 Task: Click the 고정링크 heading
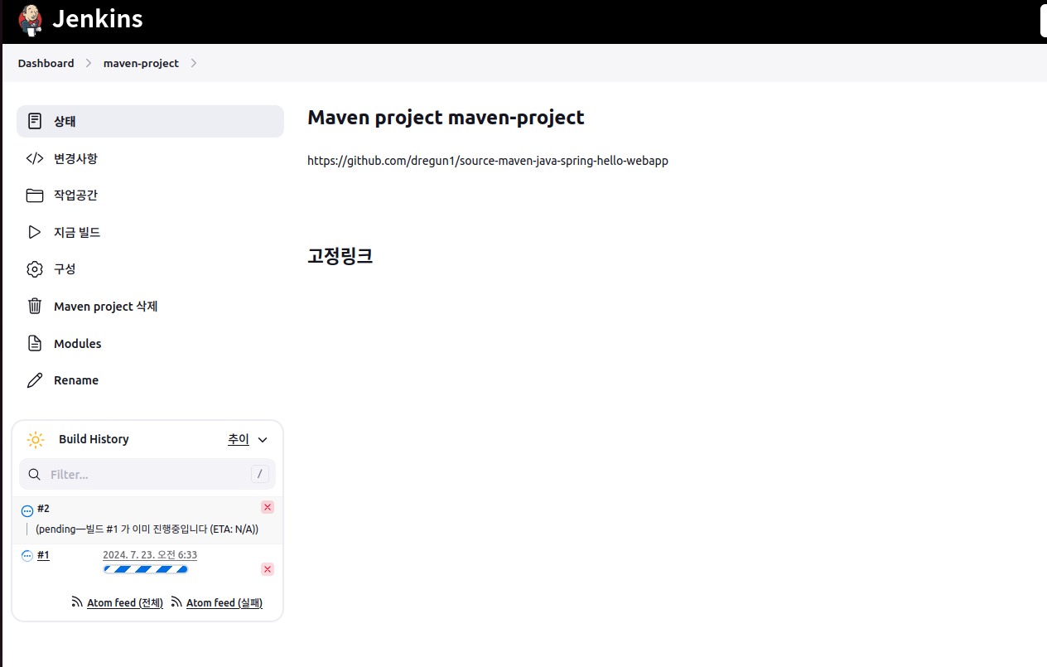point(340,256)
